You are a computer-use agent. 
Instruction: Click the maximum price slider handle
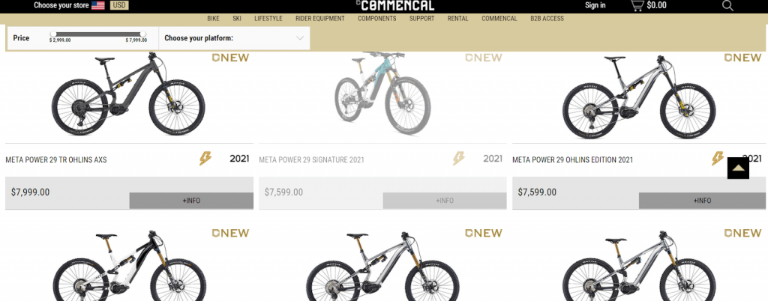tap(143, 34)
